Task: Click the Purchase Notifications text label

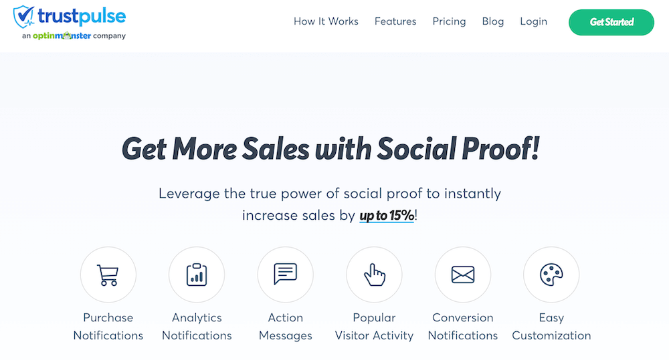Action: pyautogui.click(x=108, y=327)
